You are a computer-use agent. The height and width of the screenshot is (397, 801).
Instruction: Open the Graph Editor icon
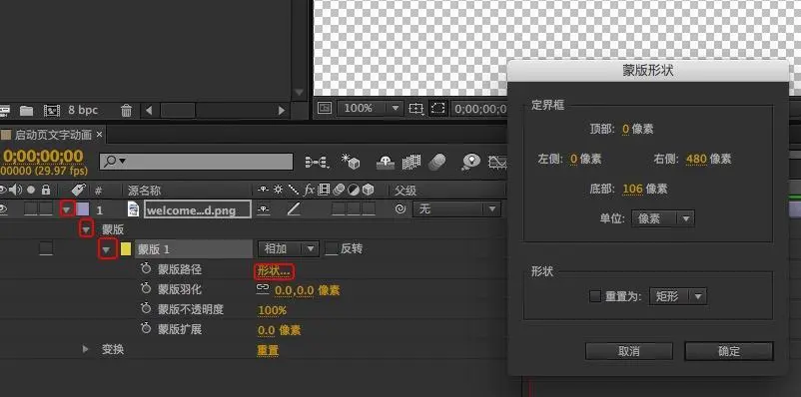coord(497,163)
